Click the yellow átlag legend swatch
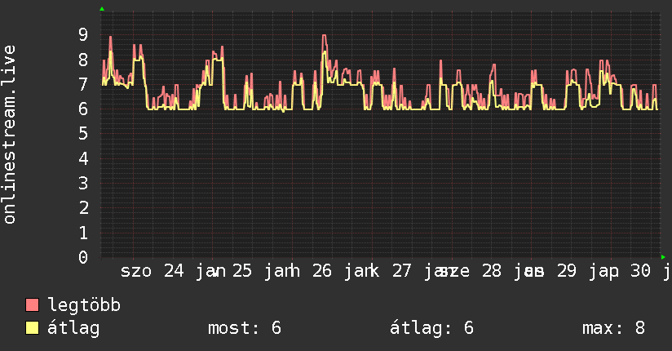The width and height of the screenshot is (672, 351). click(32, 328)
